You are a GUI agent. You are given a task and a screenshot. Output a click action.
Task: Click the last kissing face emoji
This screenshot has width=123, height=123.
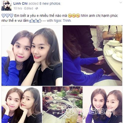78,16
